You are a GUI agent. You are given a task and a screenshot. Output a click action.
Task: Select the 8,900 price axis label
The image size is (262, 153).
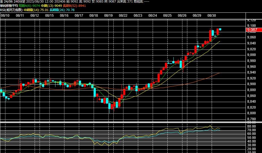tap(252, 84)
